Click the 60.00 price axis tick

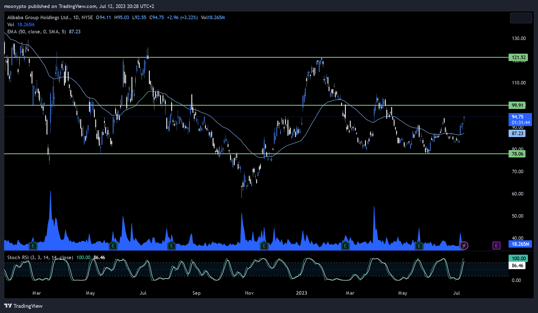pyautogui.click(x=518, y=194)
